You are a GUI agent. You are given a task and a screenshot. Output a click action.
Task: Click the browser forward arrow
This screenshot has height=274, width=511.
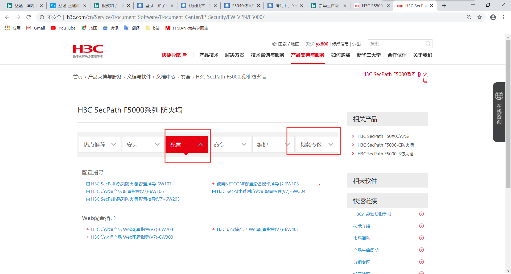point(18,17)
